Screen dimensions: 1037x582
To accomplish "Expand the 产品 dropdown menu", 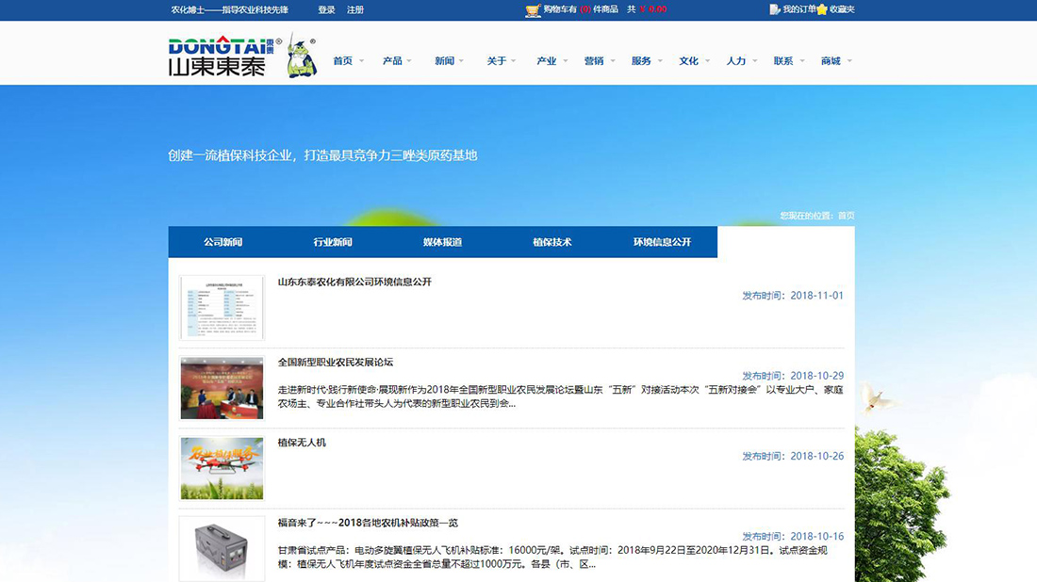I will [392, 59].
